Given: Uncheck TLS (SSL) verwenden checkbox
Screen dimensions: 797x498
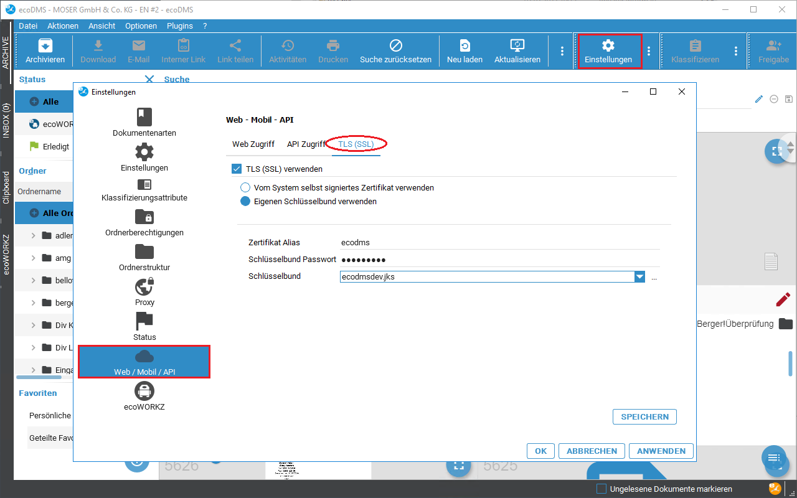Looking at the screenshot, I should pyautogui.click(x=237, y=169).
